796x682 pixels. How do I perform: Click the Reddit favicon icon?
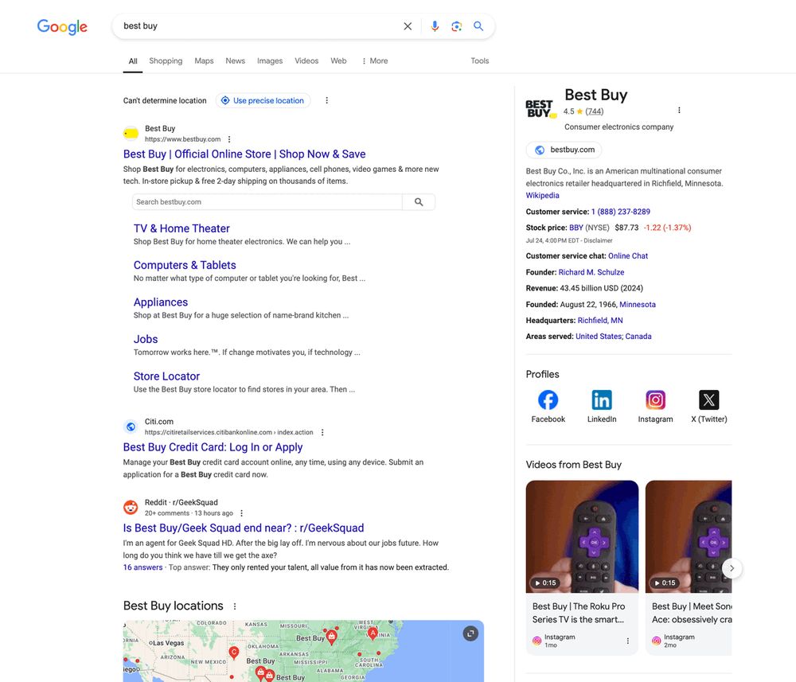[131, 508]
